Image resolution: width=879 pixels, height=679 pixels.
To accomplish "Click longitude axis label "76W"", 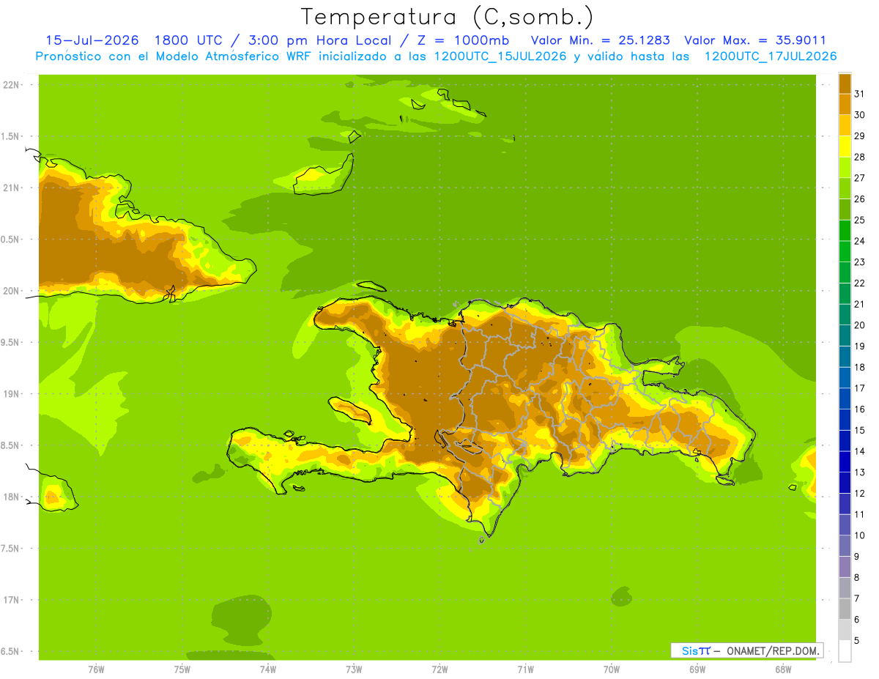I will pyautogui.click(x=96, y=669).
